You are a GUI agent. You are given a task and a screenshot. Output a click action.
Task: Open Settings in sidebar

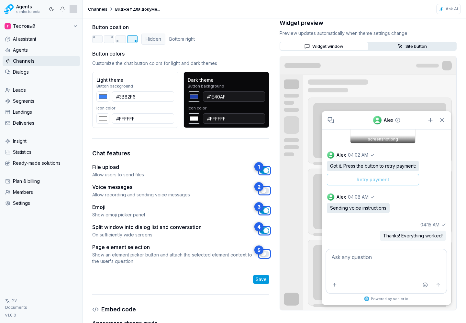[x=41, y=203]
